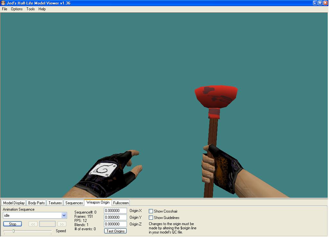329x237 pixels.
Task: Click the Origin Y input field
Action: tap(115, 217)
